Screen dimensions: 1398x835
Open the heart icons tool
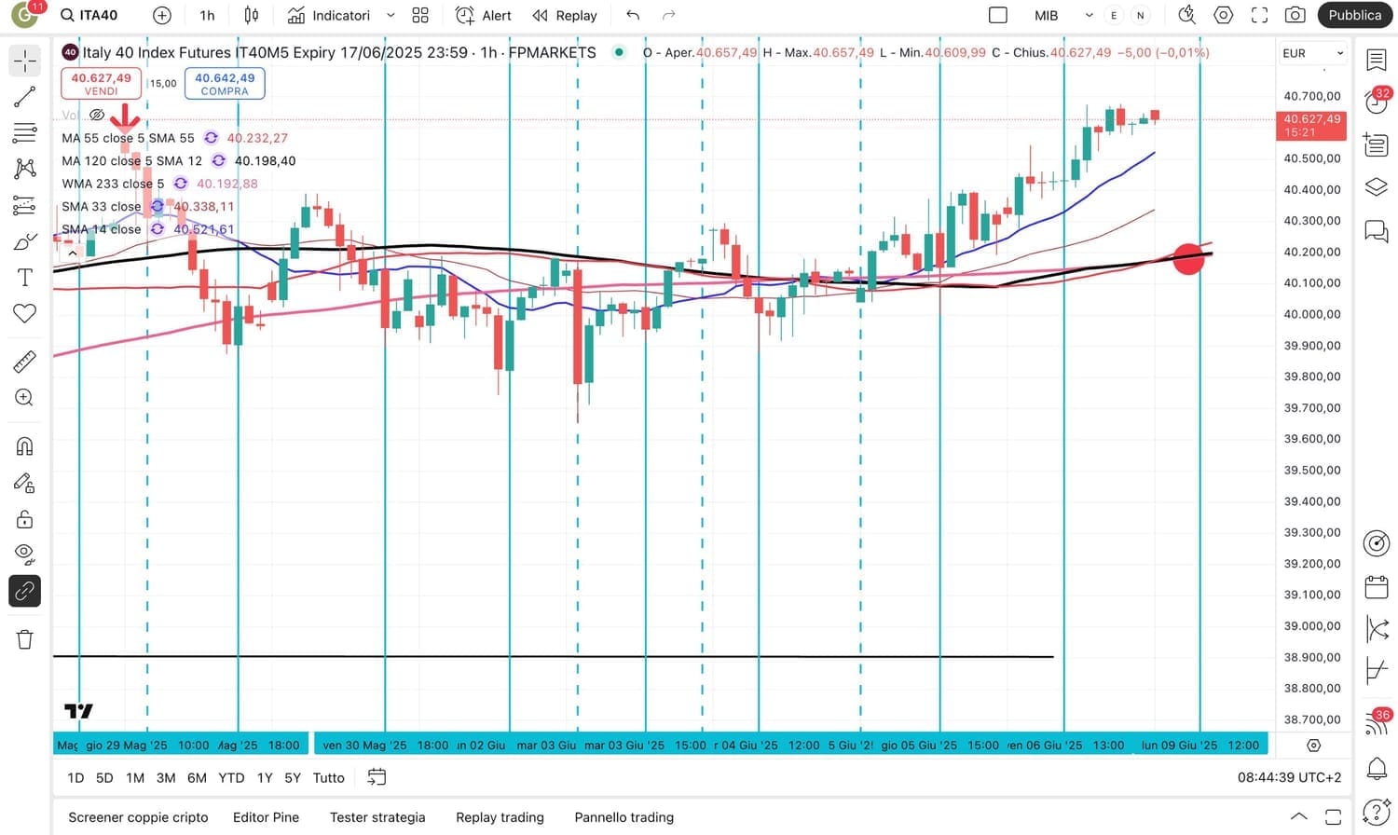(25, 314)
